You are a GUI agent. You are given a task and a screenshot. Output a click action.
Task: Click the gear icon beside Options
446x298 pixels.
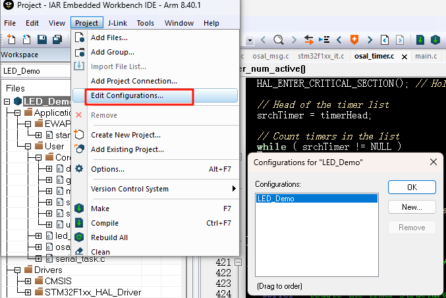(79, 169)
